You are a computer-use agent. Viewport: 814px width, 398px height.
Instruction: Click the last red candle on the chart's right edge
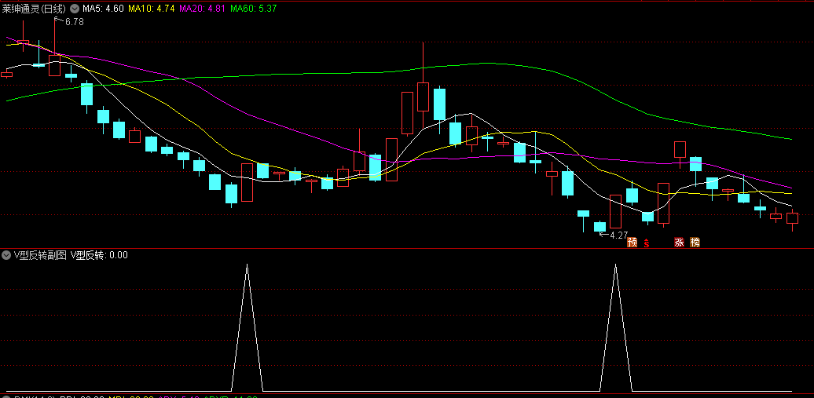tap(792, 218)
